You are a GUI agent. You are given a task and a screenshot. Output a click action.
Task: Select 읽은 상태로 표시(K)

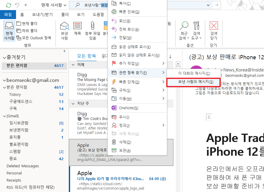(137, 47)
